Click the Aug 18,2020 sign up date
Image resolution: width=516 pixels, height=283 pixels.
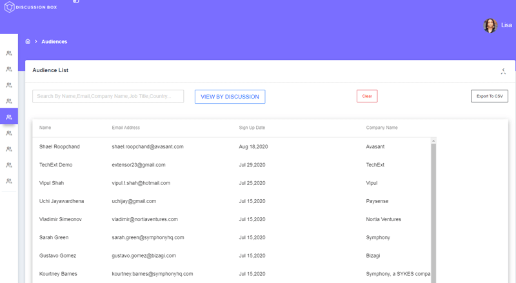(x=253, y=147)
